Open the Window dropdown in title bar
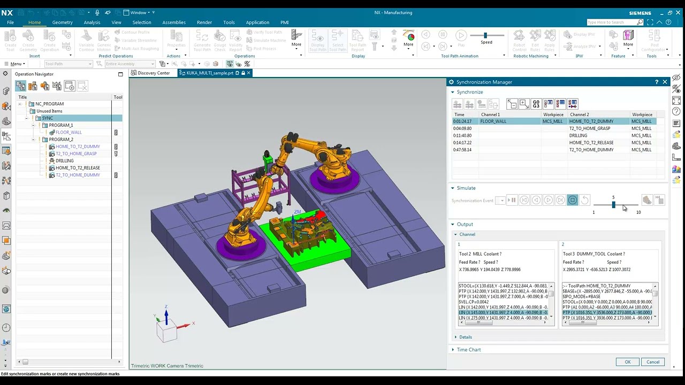 tap(139, 12)
